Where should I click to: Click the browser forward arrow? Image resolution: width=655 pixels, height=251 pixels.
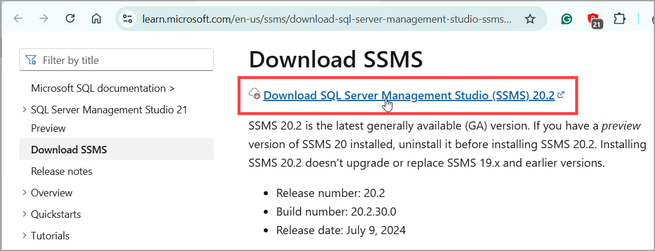coord(44,19)
